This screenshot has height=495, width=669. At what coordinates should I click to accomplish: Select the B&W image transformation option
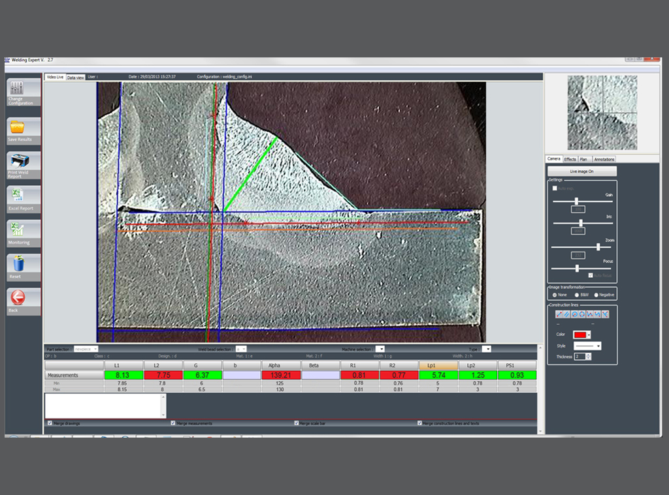click(576, 295)
